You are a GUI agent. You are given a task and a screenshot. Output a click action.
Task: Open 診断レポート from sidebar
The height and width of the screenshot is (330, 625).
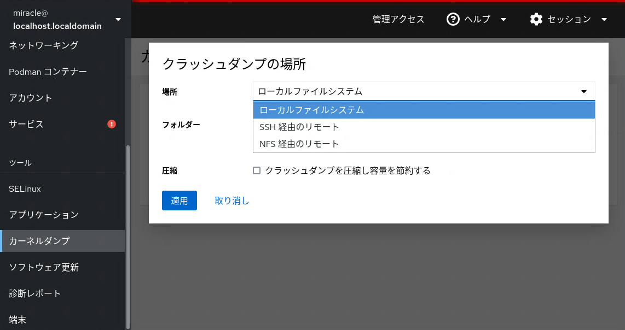(35, 293)
